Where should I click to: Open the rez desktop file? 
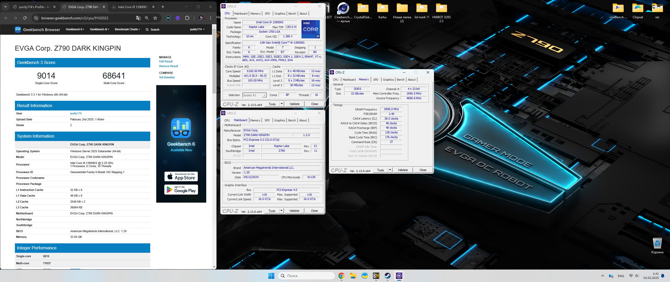[657, 10]
